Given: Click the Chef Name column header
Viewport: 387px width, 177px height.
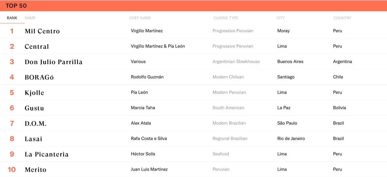Looking at the screenshot, I should [x=140, y=18].
